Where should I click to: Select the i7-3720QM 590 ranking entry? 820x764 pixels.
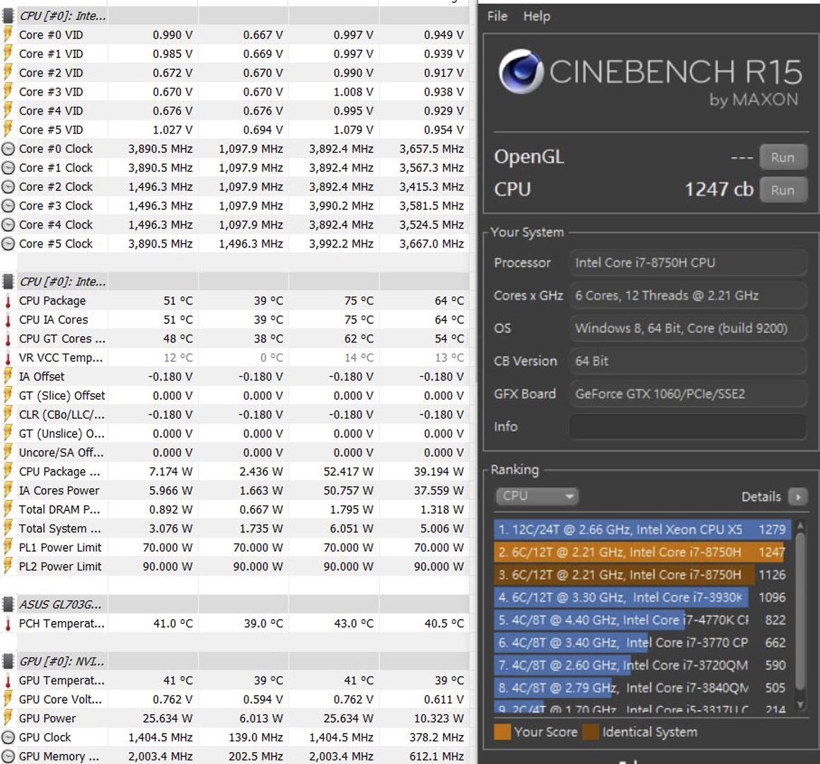(642, 665)
